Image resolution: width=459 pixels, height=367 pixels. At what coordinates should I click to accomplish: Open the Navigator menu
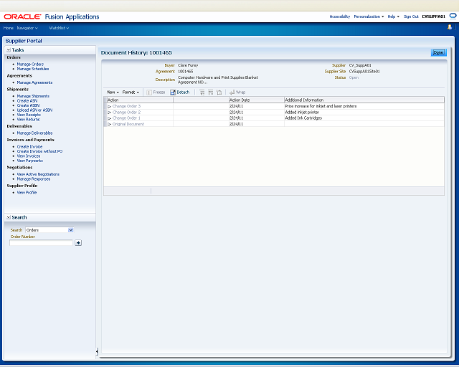pos(27,28)
